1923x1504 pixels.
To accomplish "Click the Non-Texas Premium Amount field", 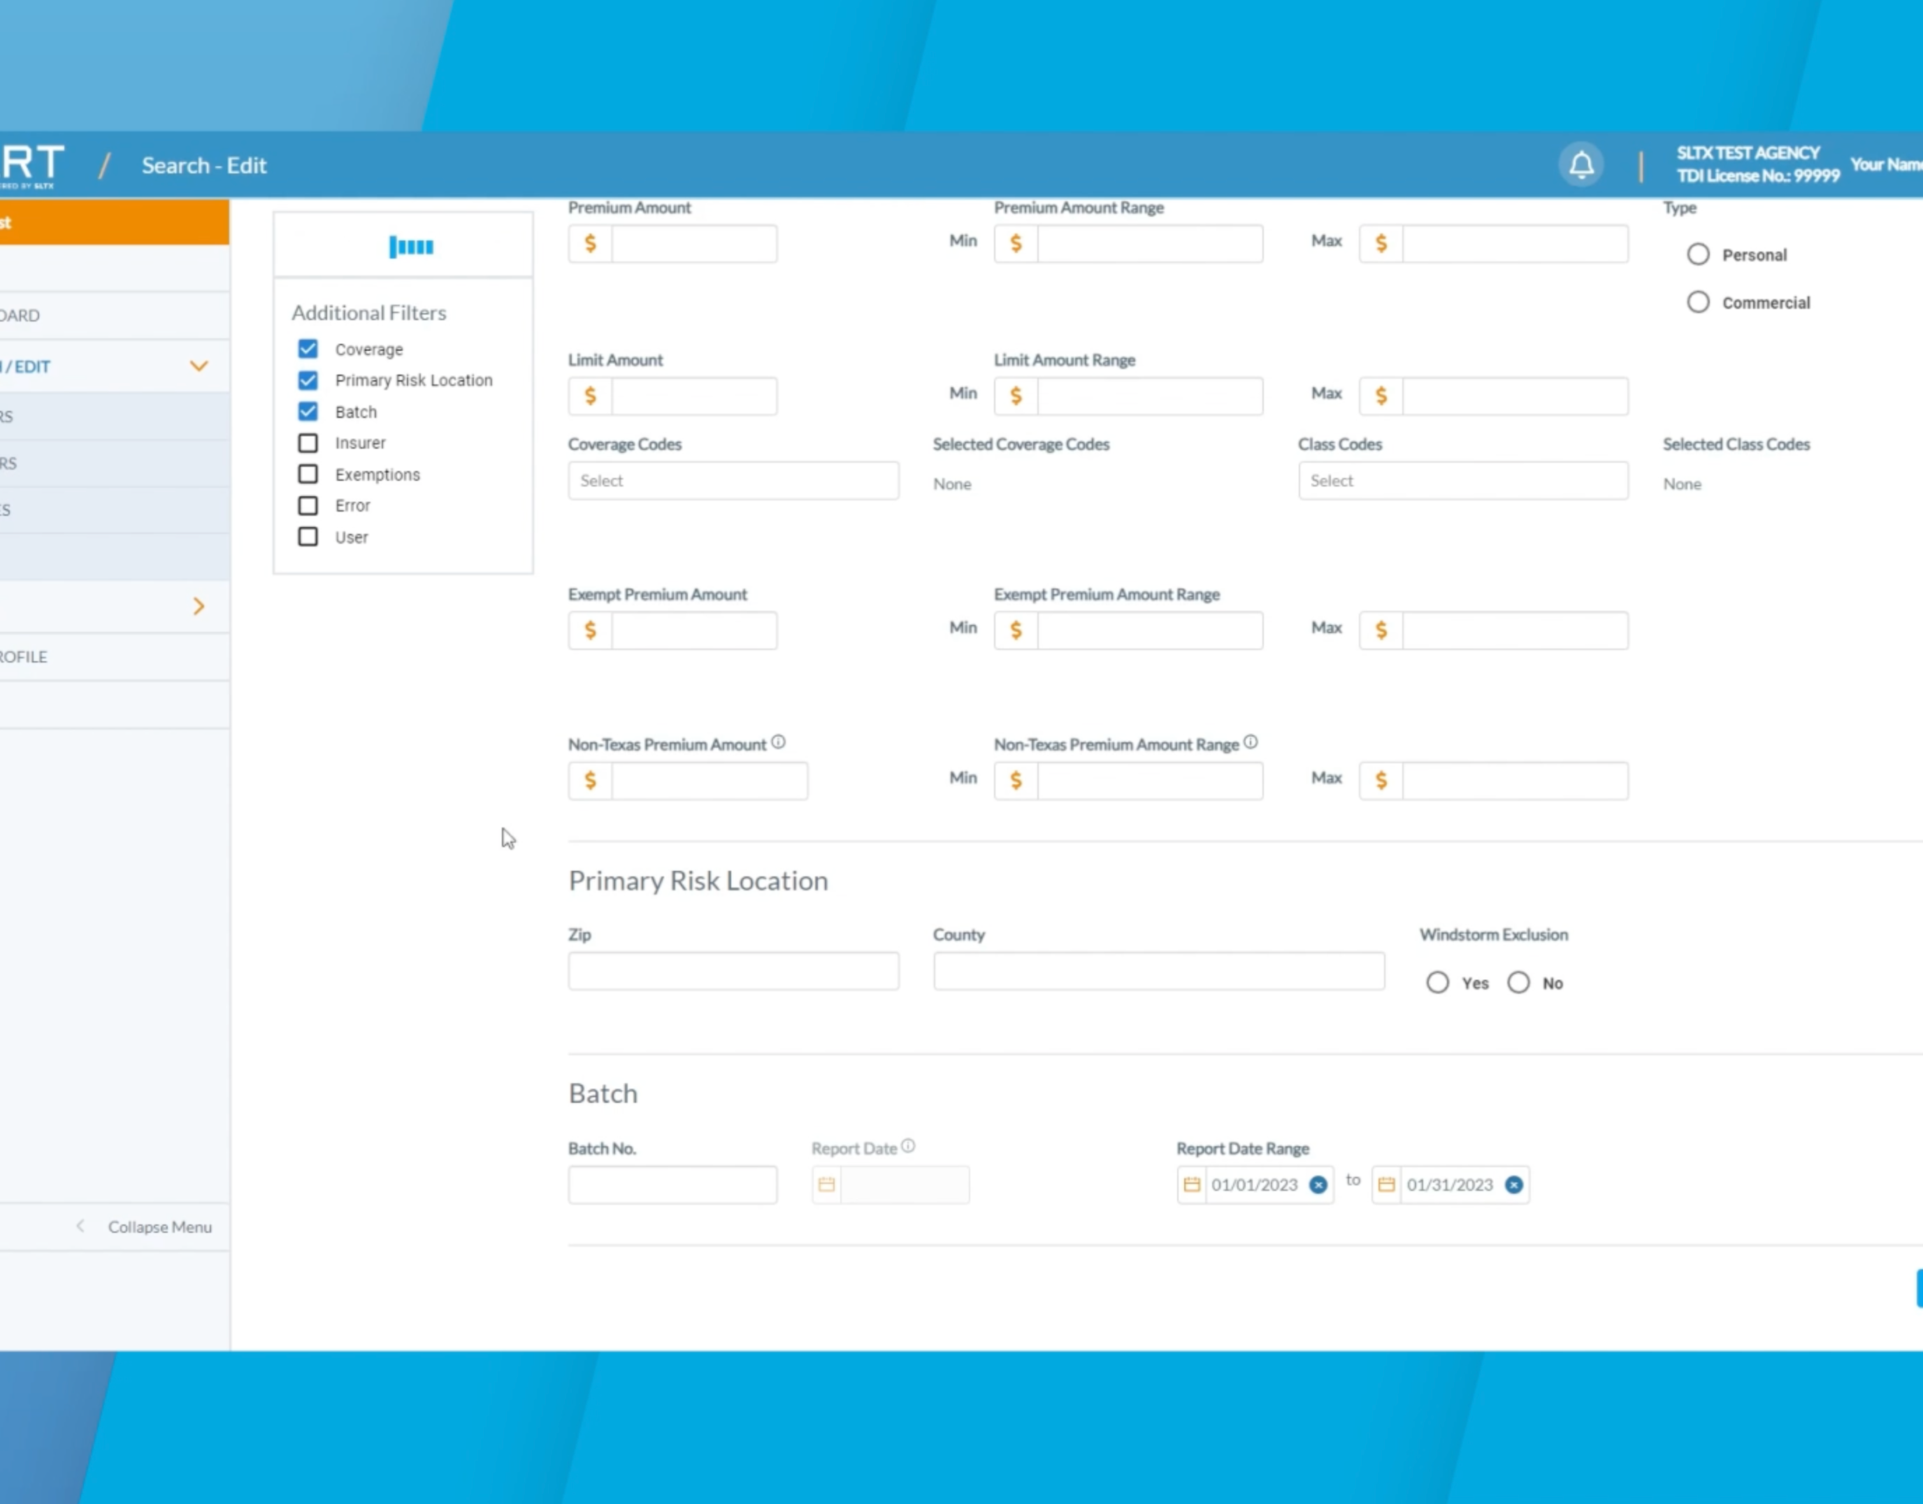I will (709, 780).
